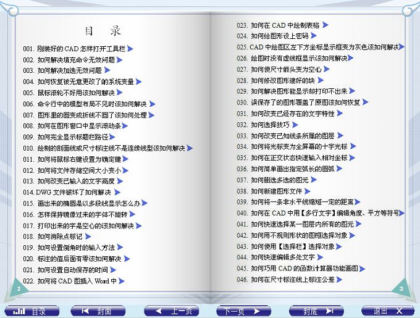420x318 pixels.
Task: Click the bar-chart icon on the 目录 button
Action: (x=20, y=311)
